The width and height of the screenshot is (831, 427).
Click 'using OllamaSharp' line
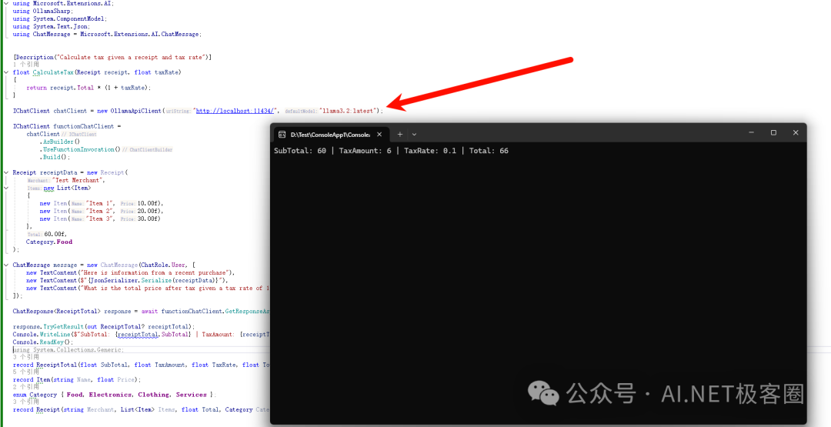(x=43, y=11)
